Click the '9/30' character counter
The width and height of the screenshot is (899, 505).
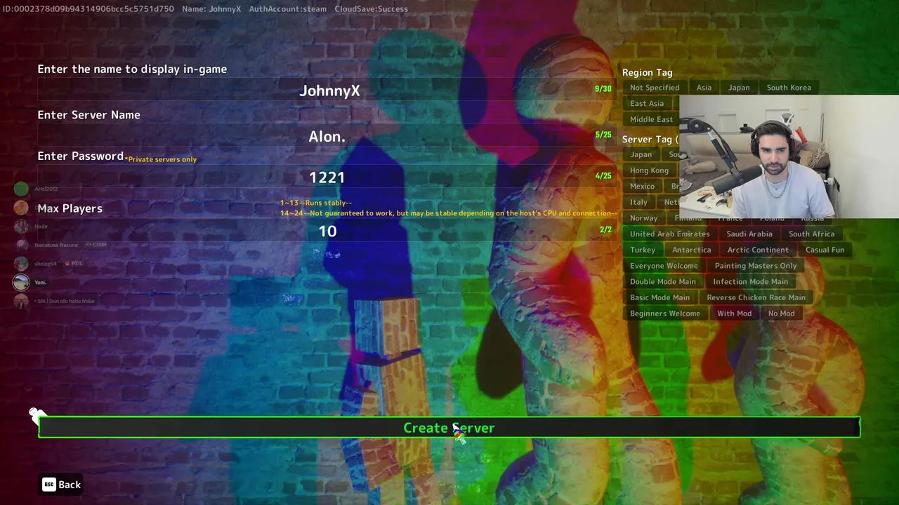[603, 89]
